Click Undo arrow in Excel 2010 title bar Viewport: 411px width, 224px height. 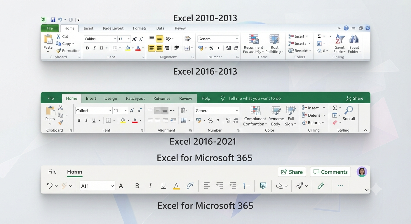click(x=60, y=20)
